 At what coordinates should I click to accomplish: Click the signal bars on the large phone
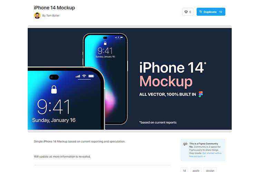tap(78, 76)
